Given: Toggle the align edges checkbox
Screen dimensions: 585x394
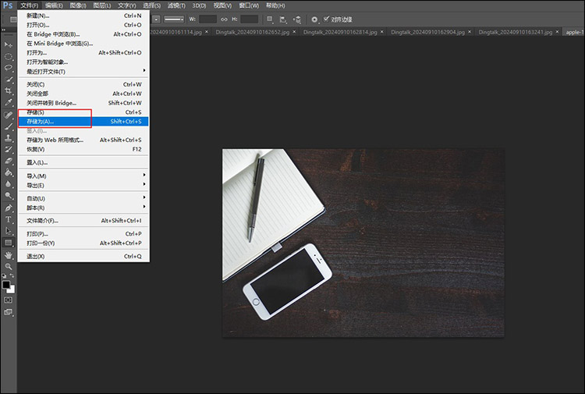Looking at the screenshot, I should 327,19.
